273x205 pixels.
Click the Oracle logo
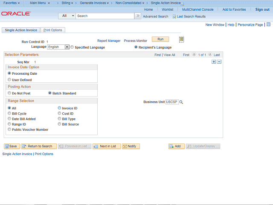coord(16,14)
